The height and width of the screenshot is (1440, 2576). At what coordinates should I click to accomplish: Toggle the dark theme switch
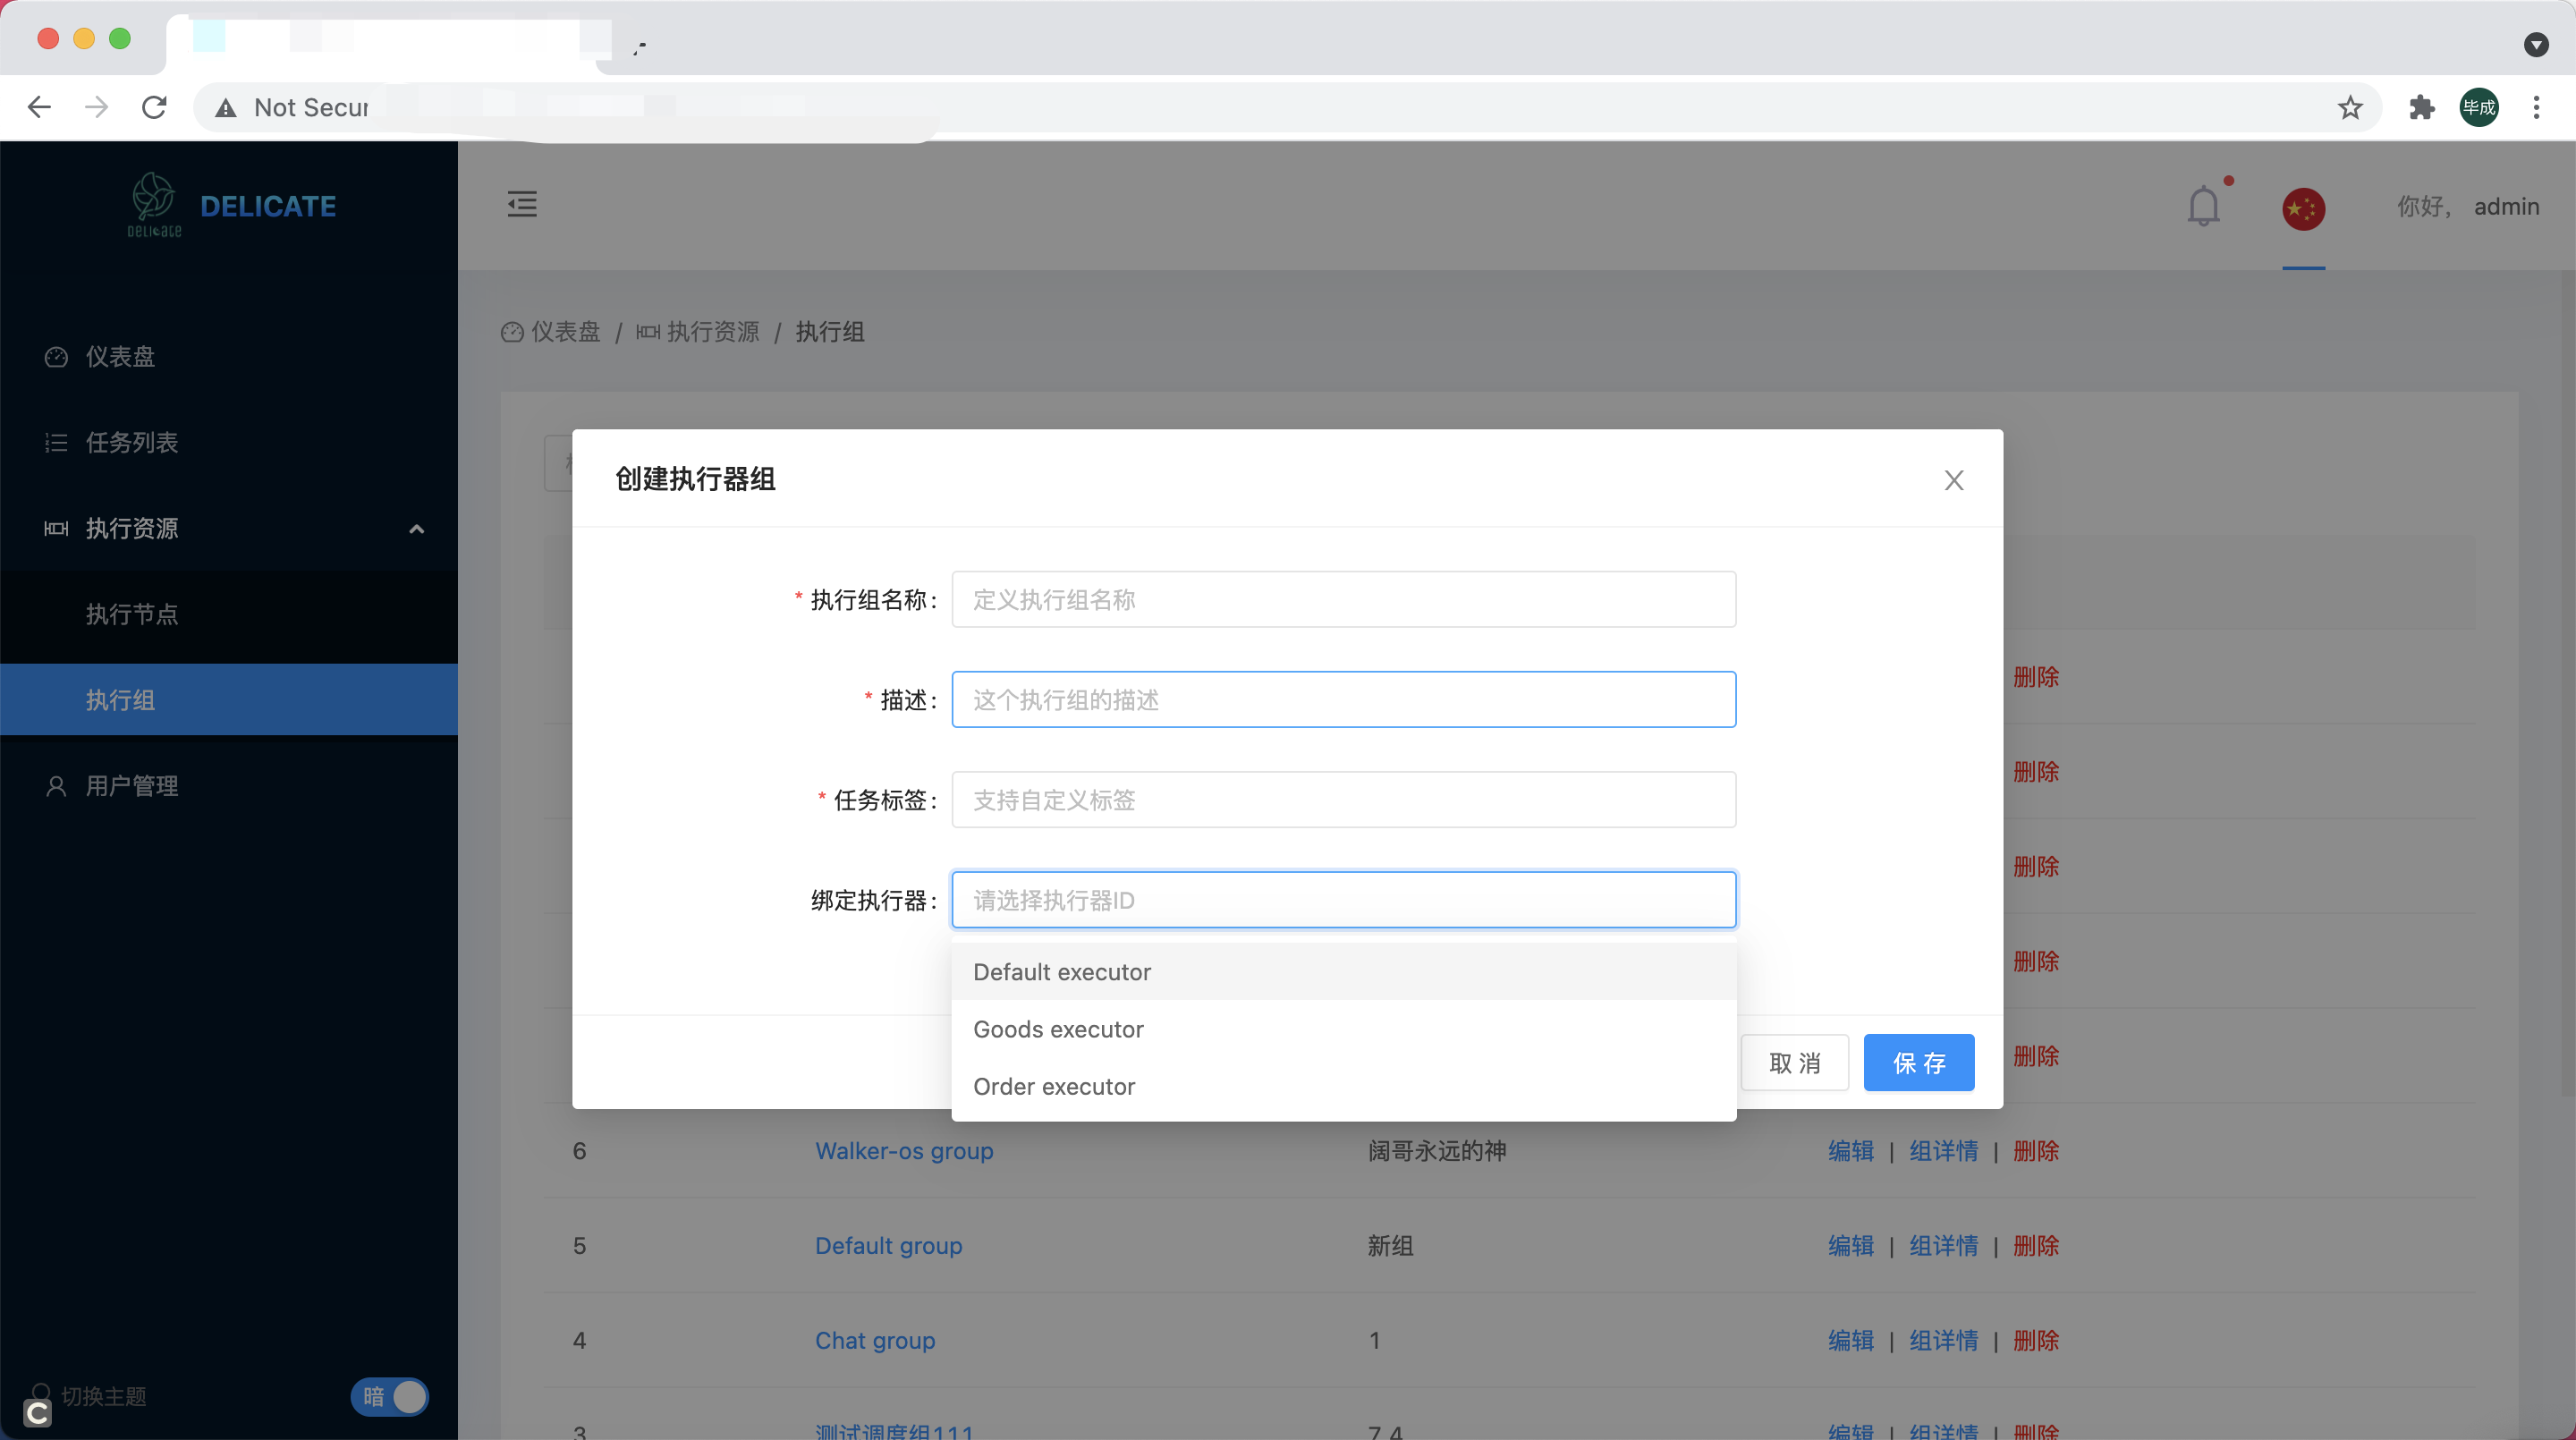point(389,1396)
